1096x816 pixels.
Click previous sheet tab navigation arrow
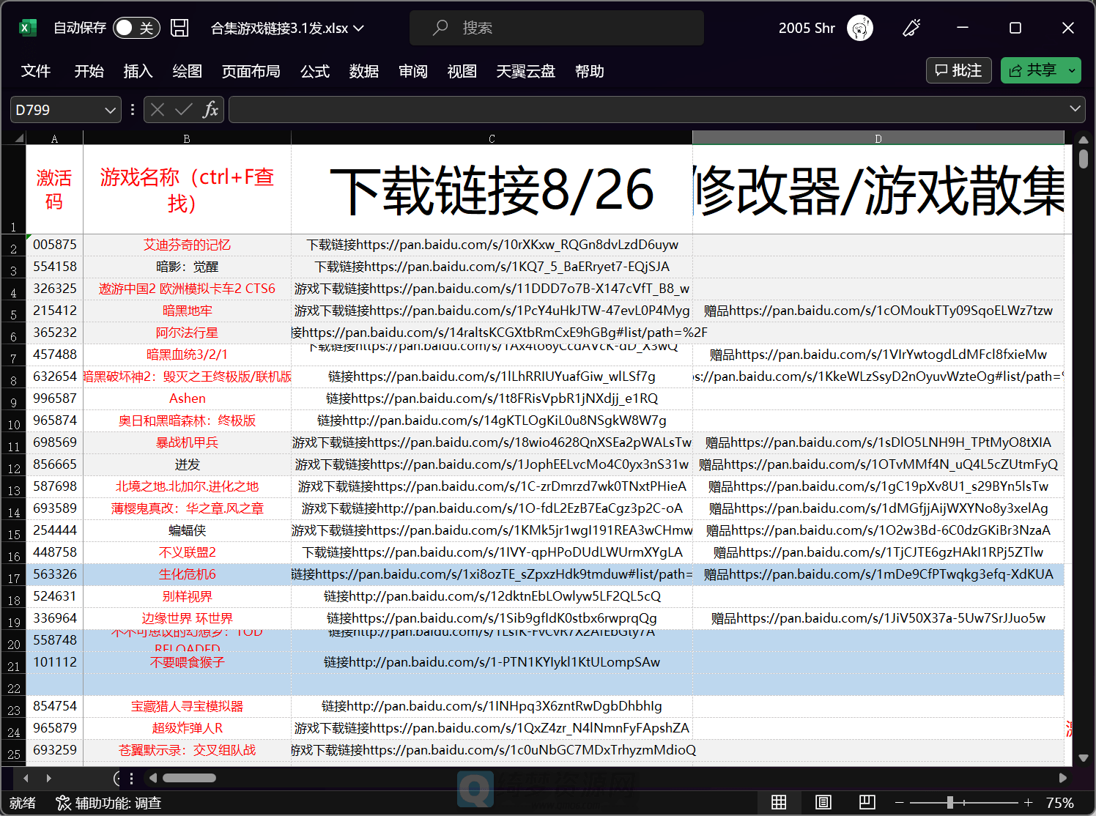(26, 778)
